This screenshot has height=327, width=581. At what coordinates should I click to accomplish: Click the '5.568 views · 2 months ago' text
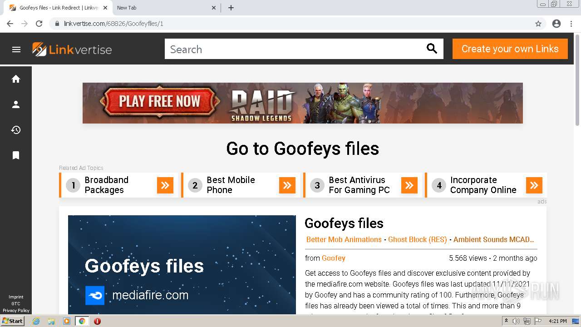click(x=493, y=258)
